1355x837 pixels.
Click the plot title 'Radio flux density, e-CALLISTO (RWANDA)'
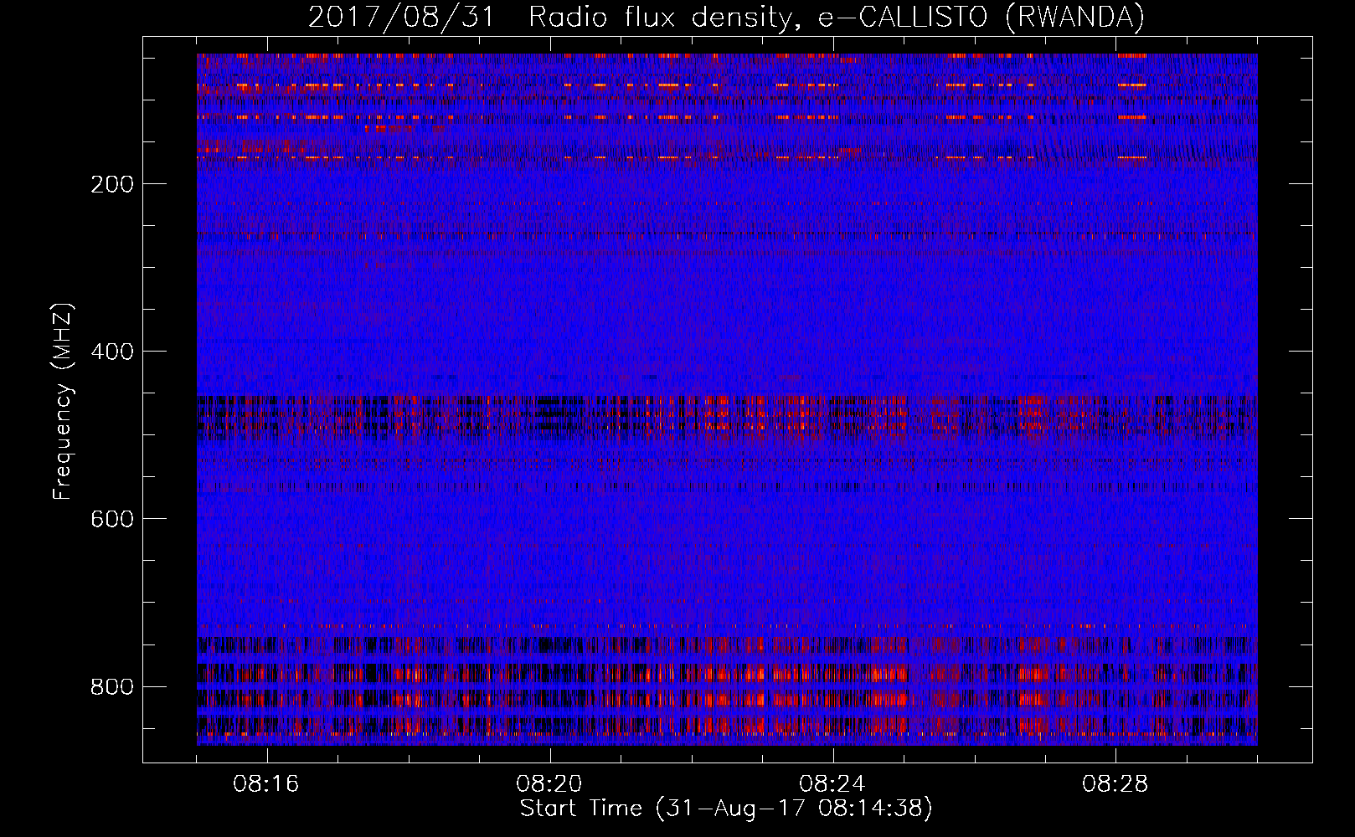click(x=837, y=17)
